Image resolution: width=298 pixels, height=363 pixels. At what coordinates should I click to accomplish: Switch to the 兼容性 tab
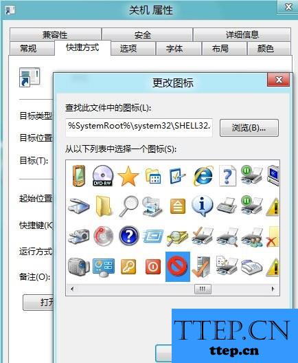[55, 35]
